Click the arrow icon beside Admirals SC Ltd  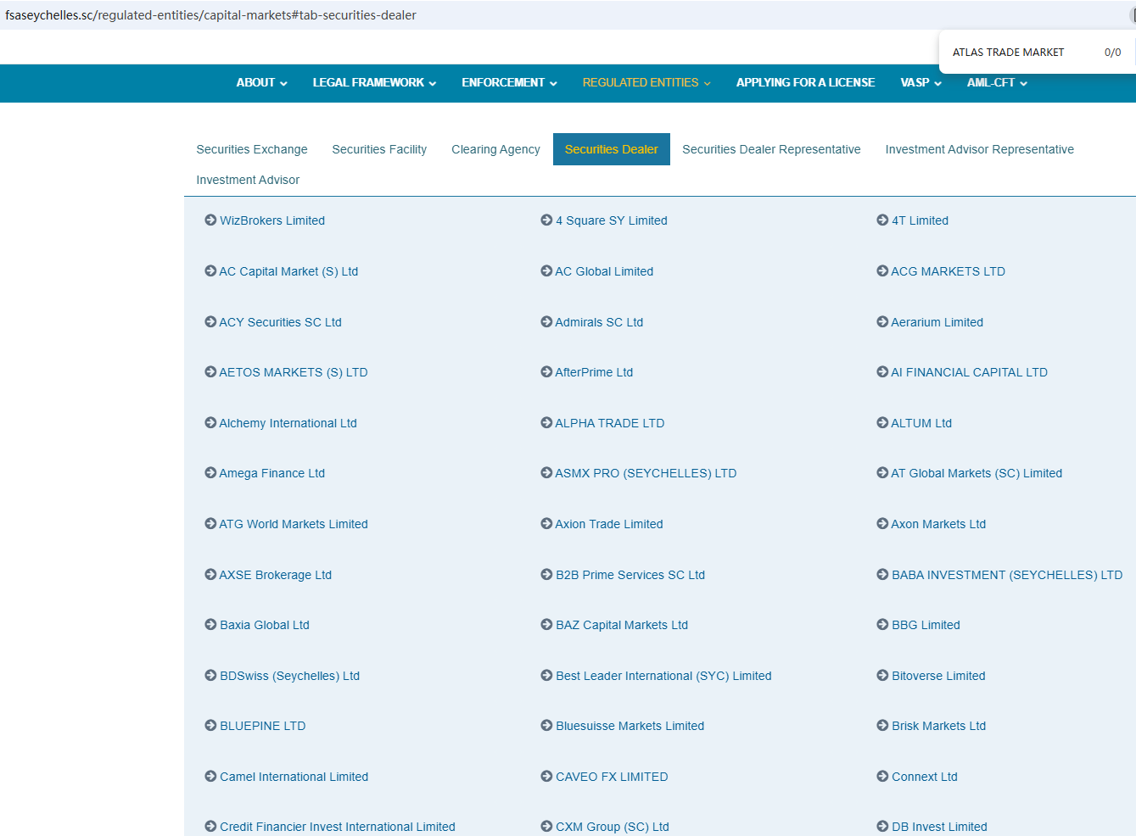[546, 322]
